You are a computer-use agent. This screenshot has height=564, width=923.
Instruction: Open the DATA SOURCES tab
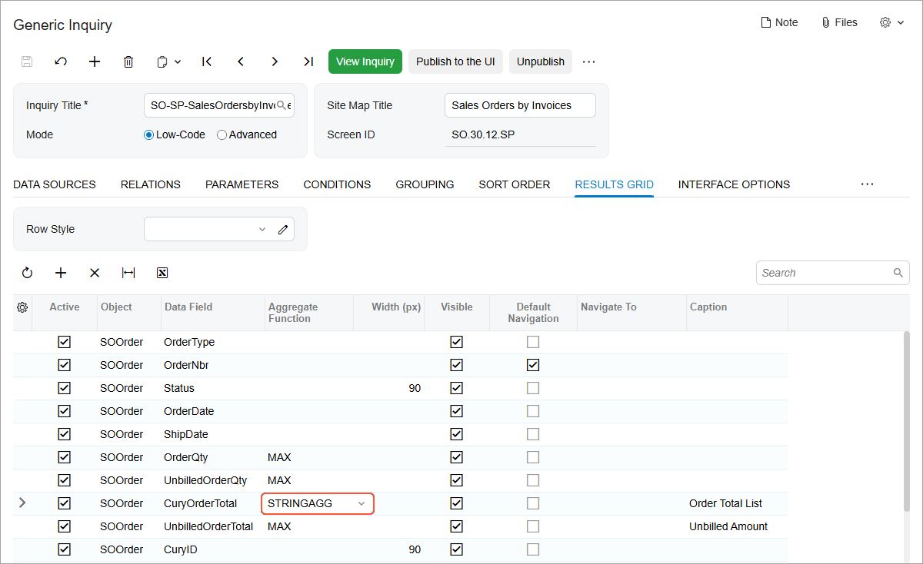click(55, 184)
